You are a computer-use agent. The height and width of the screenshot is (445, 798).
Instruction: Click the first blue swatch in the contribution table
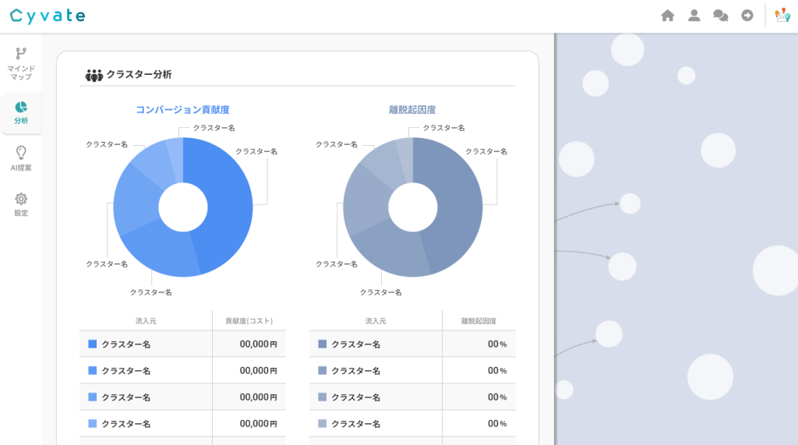[93, 344]
